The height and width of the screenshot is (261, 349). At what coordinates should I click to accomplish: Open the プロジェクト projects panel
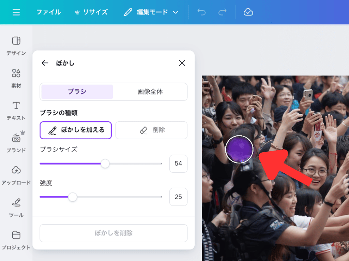point(16,240)
